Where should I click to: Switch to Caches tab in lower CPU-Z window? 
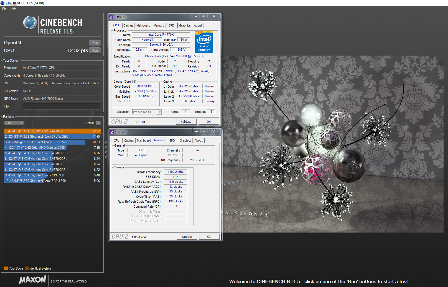click(x=129, y=140)
